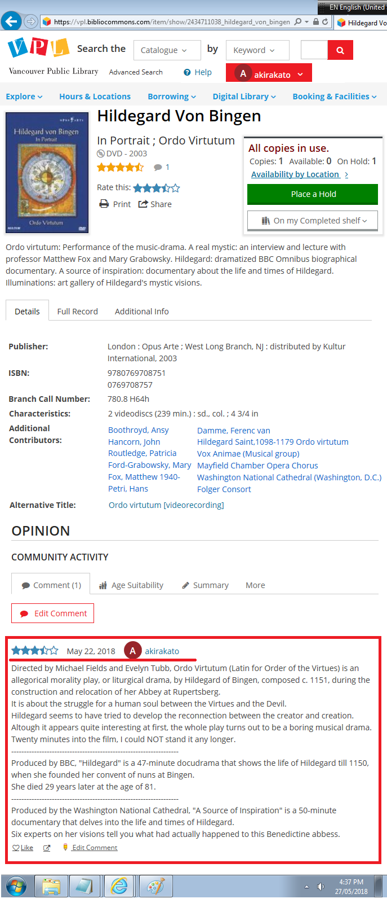Click the browser forward arrow button
Image resolution: width=387 pixels, height=903 pixels.
tap(30, 21)
